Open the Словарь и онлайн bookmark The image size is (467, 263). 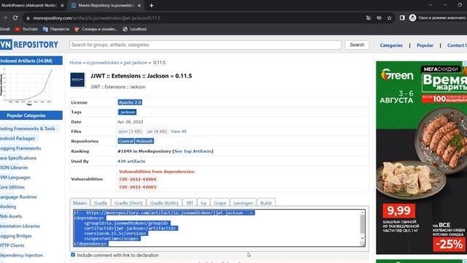tap(96, 29)
